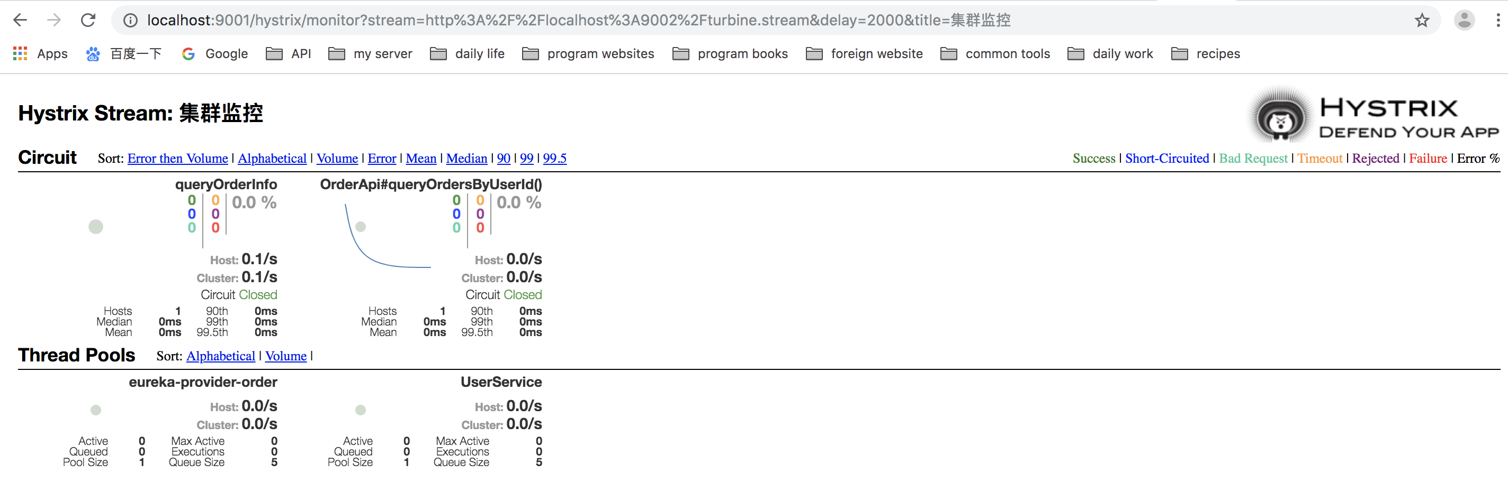Click the eureka-provider-order pool circle indicator

point(96,410)
